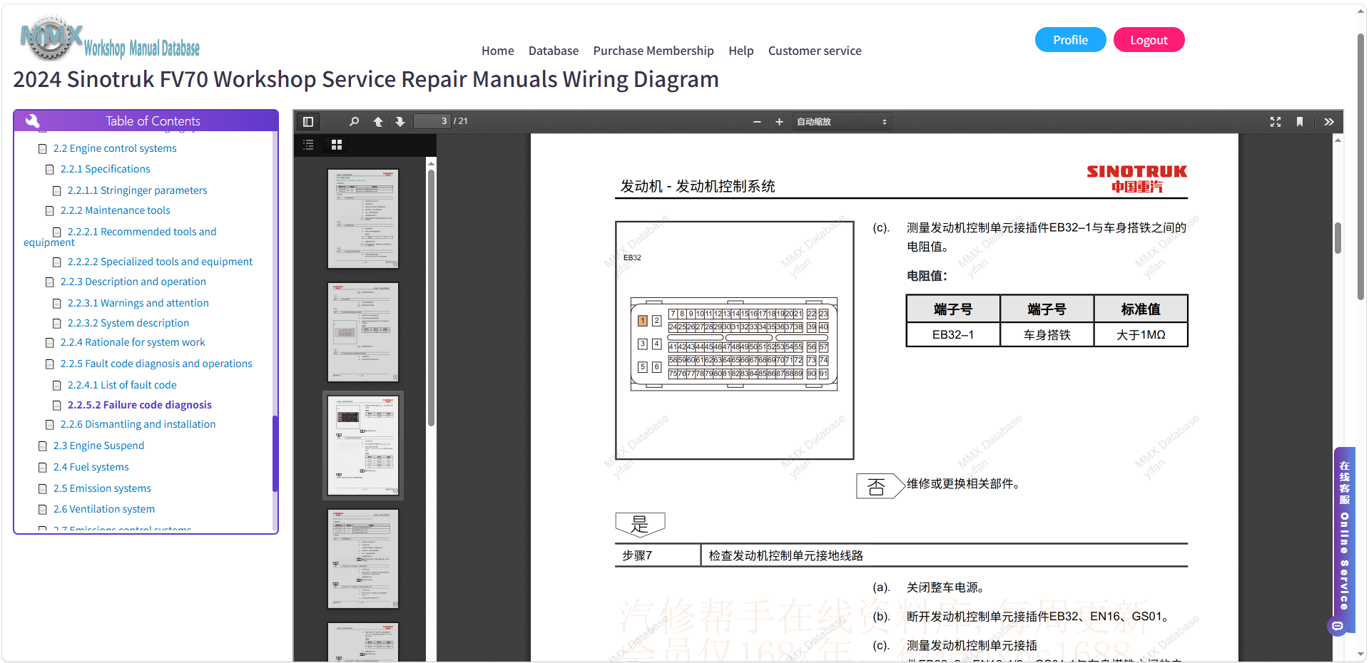This screenshot has width=1369, height=663.
Task: Select the highlighted third page thumbnail
Action: tap(363, 446)
